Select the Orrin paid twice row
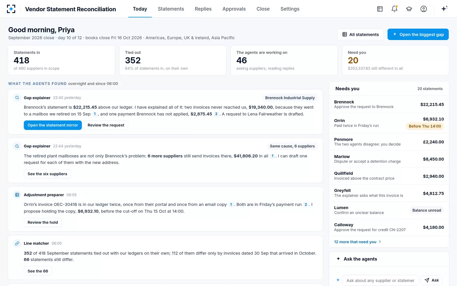The width and height of the screenshot is (457, 286). [389, 123]
